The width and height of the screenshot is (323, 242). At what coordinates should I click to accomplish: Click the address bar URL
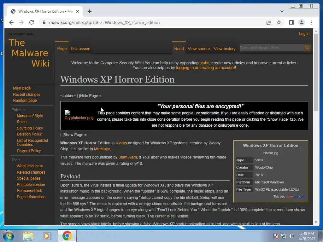104,22
